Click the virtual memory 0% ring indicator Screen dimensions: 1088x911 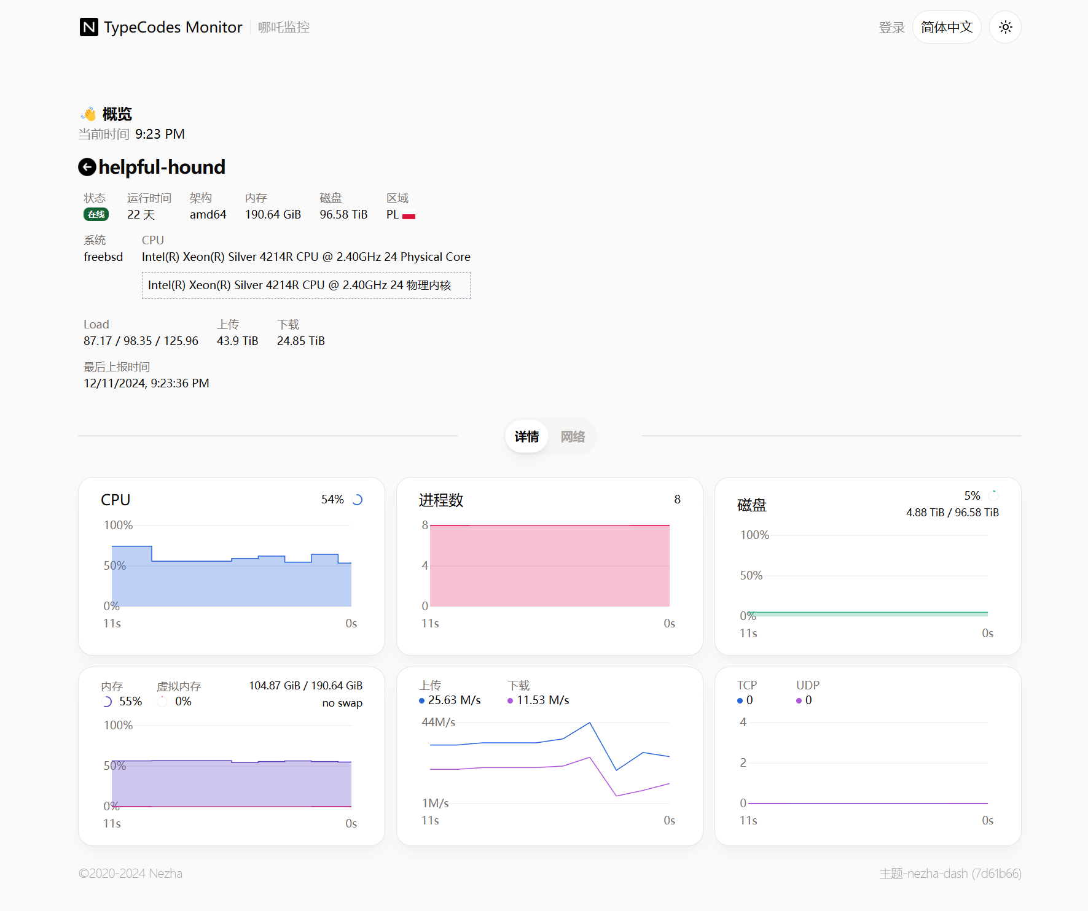click(163, 702)
